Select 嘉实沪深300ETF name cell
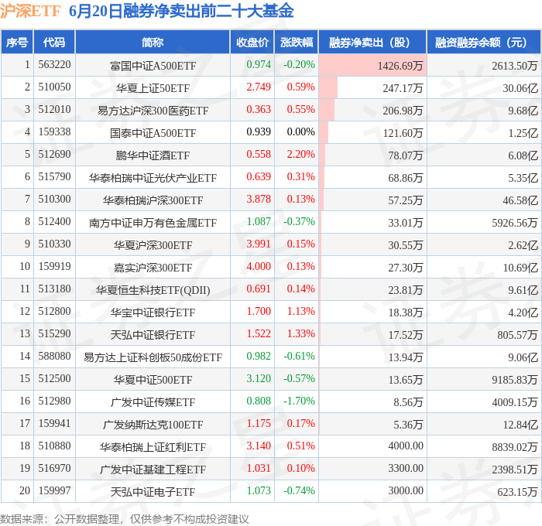Image resolution: width=542 pixels, height=526 pixels. 153,268
